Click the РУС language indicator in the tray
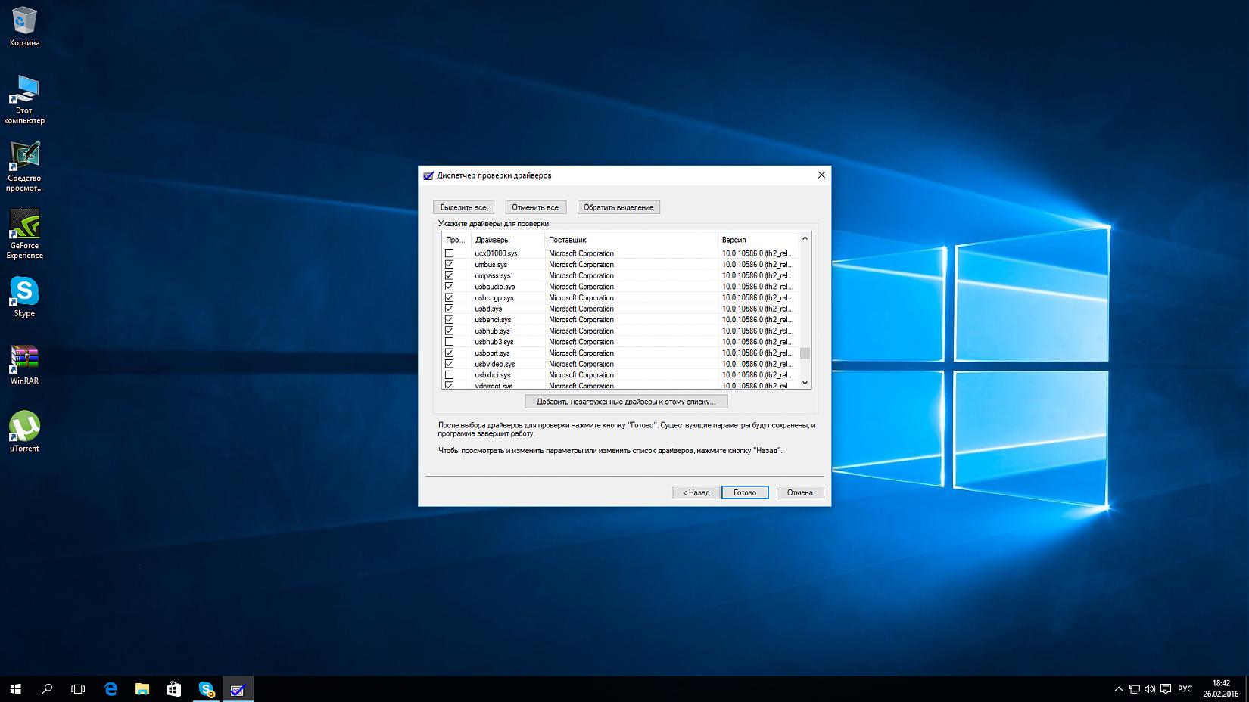This screenshot has width=1249, height=702. click(1185, 688)
